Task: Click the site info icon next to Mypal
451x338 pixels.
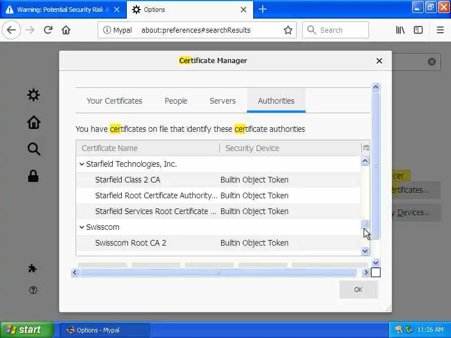Action: coord(107,30)
